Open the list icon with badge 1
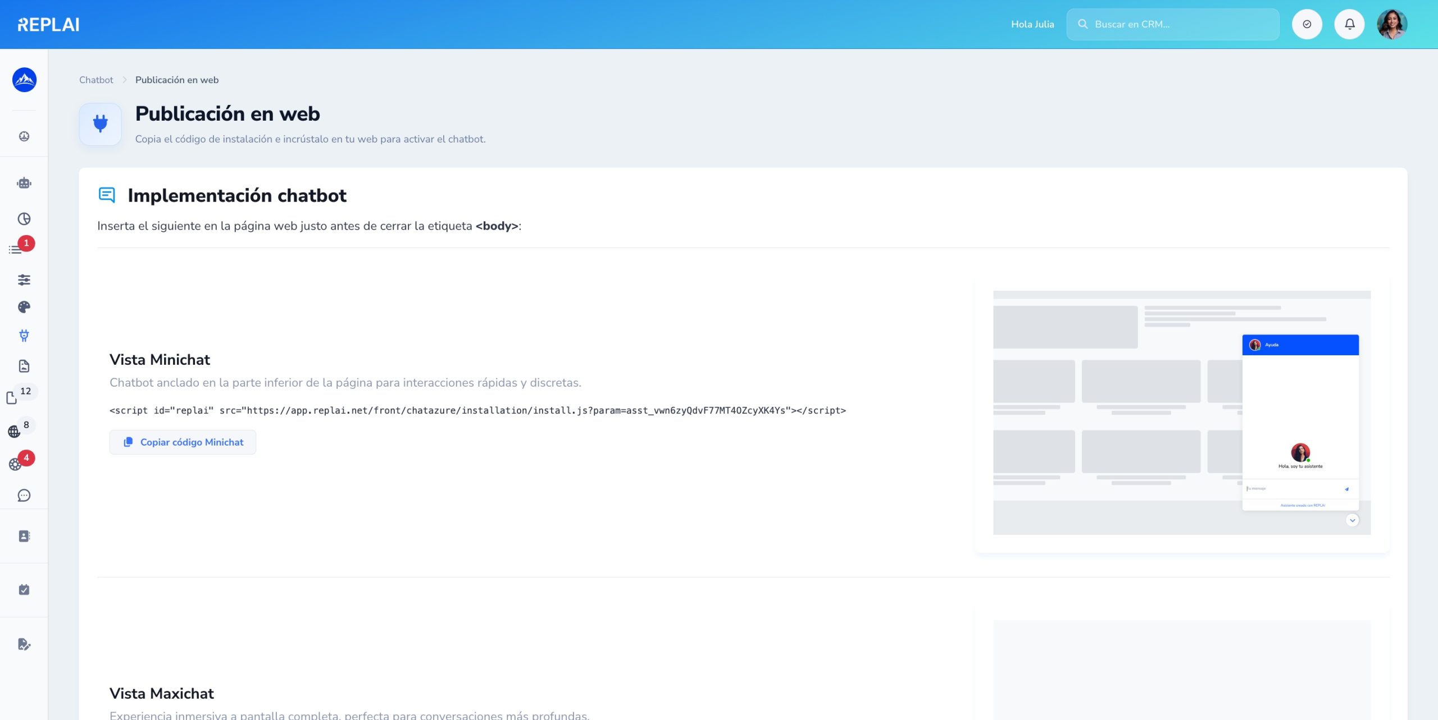 [x=16, y=250]
